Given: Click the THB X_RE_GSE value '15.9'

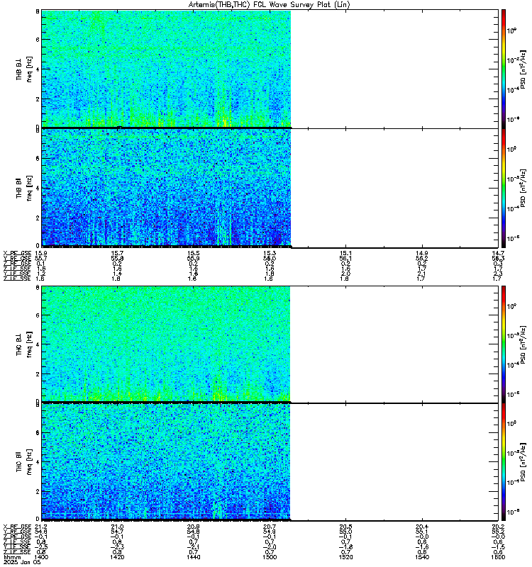Looking at the screenshot, I should 41,253.
